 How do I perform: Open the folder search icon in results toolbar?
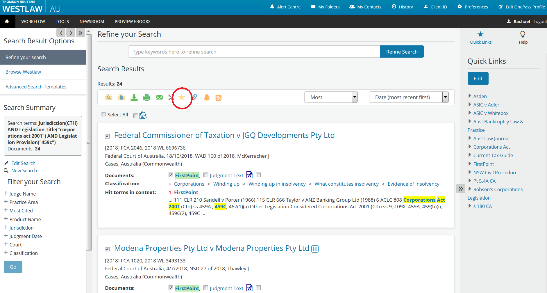(x=109, y=97)
